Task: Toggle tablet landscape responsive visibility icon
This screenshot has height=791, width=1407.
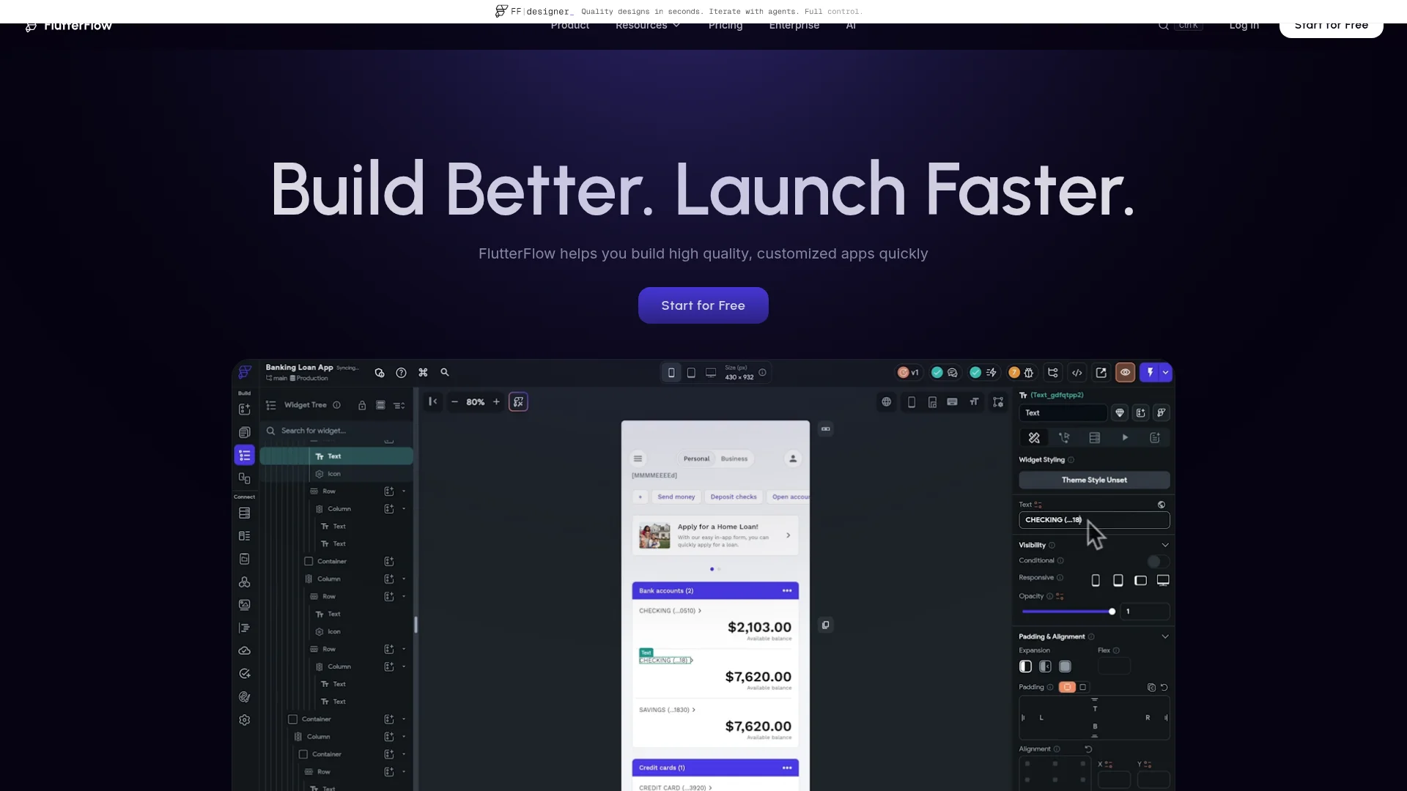Action: (1140, 581)
